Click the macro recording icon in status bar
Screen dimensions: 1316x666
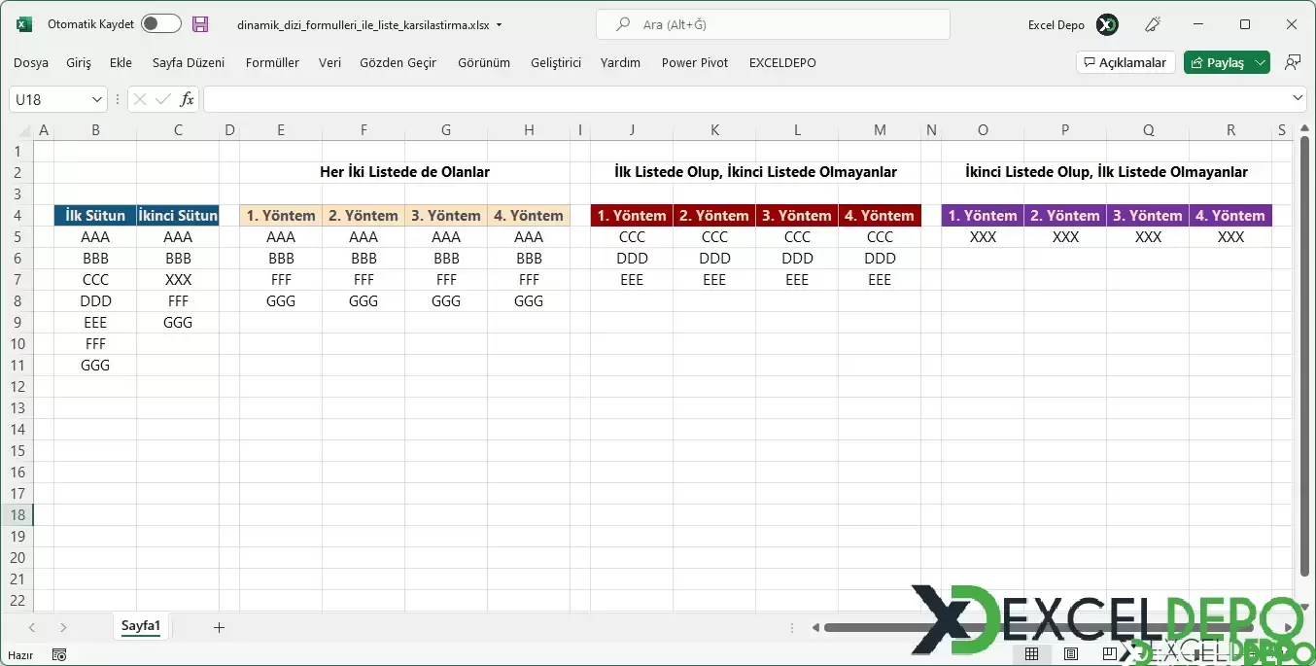[59, 655]
